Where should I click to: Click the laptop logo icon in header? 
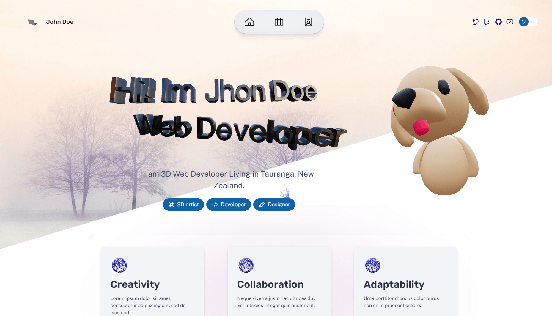coord(32,22)
